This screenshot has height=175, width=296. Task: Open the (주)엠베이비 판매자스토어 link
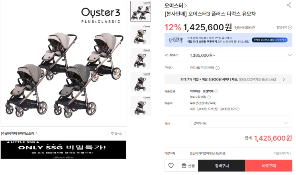click(19, 134)
